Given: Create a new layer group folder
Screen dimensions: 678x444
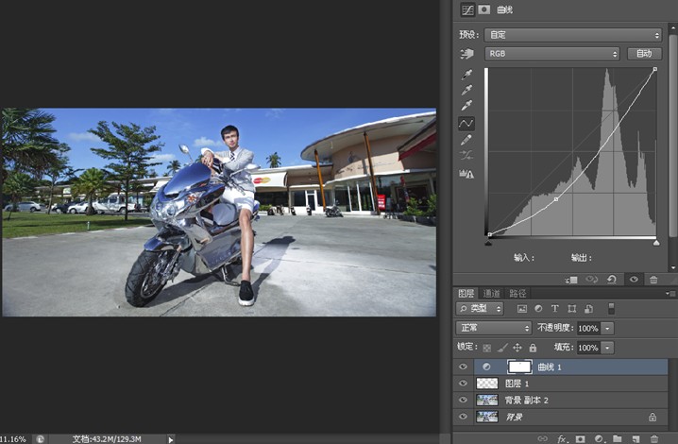Looking at the screenshot, I should (617, 438).
